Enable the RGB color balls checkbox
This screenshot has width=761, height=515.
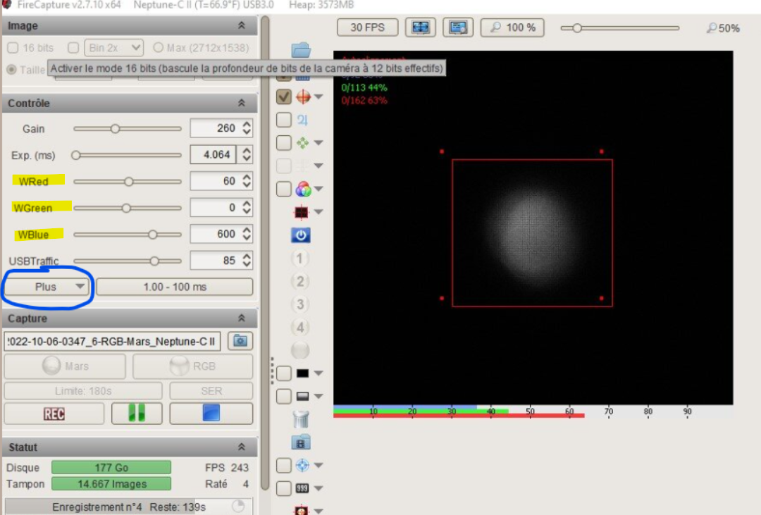(284, 189)
